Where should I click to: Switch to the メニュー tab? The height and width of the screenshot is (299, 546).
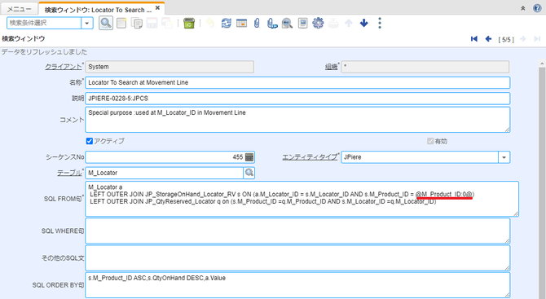point(20,9)
